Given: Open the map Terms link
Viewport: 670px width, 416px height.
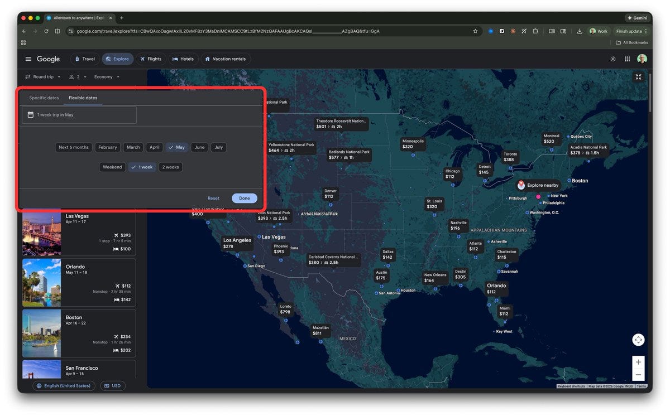Looking at the screenshot, I should (x=641, y=386).
